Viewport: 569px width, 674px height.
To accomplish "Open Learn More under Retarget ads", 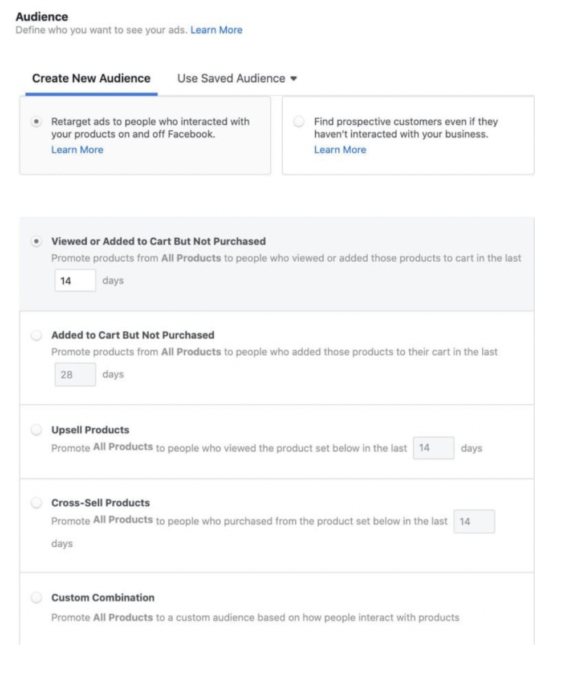I will pos(77,149).
